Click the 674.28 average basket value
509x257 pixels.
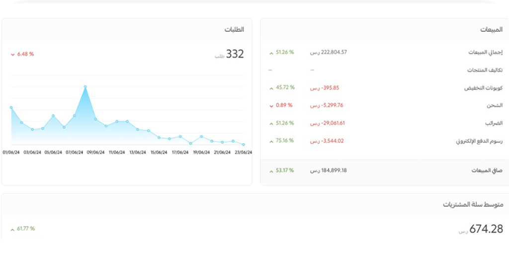tap(487, 229)
